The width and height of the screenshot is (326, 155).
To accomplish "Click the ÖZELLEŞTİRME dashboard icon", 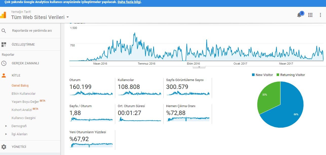I will tap(4, 45).
